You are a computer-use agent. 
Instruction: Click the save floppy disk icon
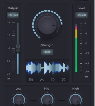31,80
